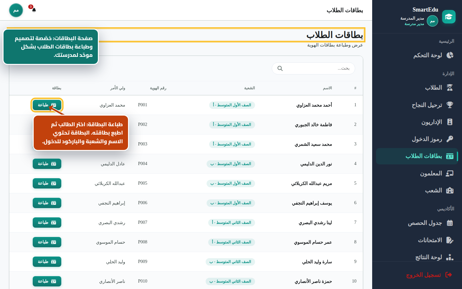462x289 pixels.
Task: Go to الطلاب sidebar page
Action: tap(417, 88)
